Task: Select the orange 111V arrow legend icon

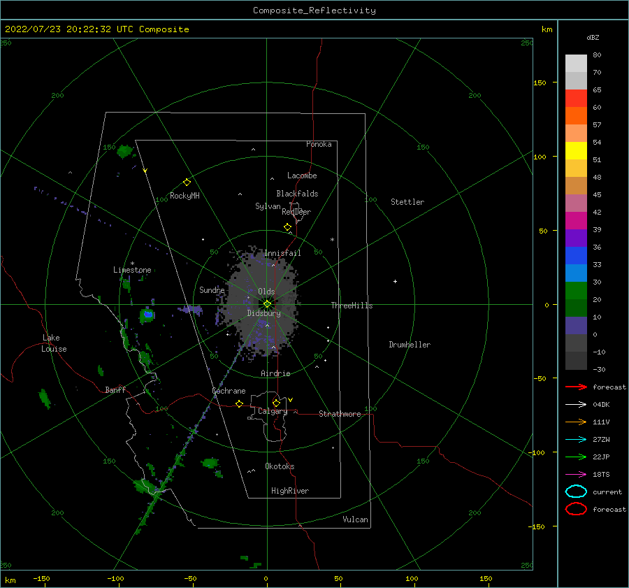Action: tap(576, 422)
